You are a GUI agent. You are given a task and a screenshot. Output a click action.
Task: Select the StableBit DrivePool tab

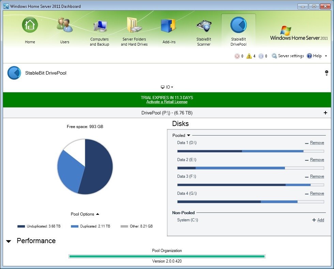point(239,30)
